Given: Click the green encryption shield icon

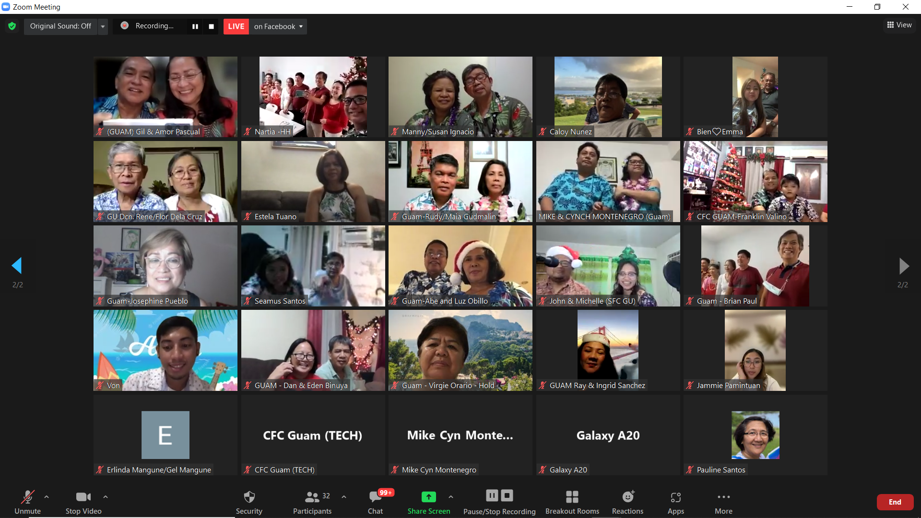Looking at the screenshot, I should (x=12, y=26).
